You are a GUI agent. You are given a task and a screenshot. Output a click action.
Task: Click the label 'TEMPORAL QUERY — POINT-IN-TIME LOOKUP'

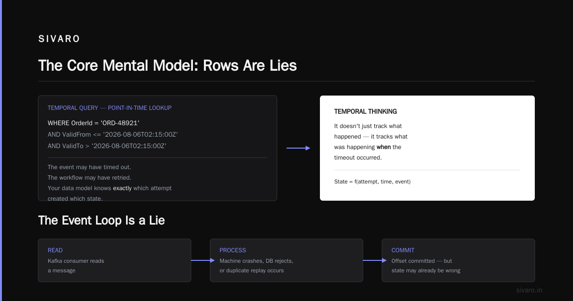point(109,108)
